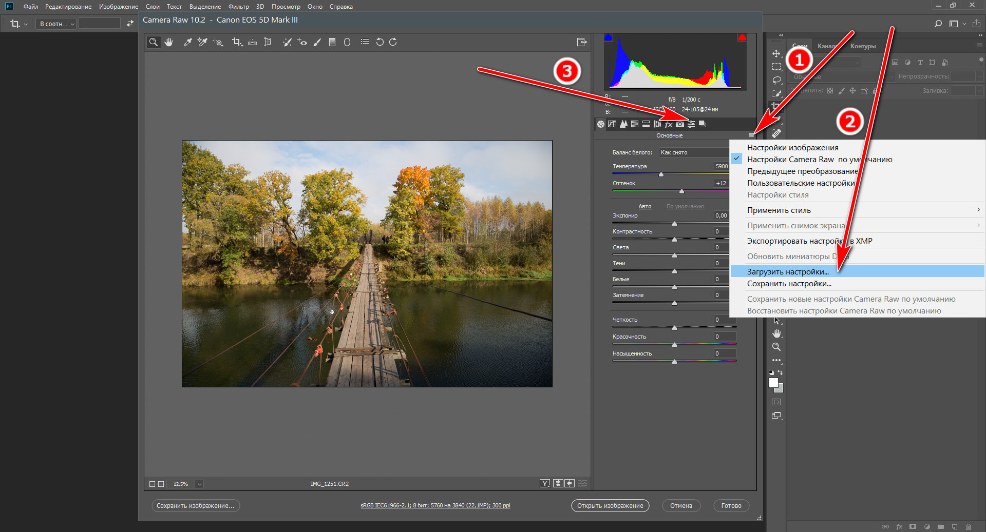Open the Tone Curve panel tab

point(612,124)
